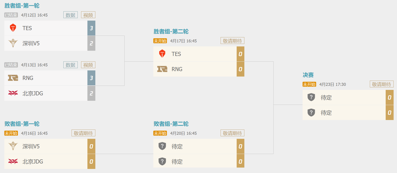The height and width of the screenshot is (173, 397).
Task: Click the 深圳V5 logo in winners round one
Action: click(13, 43)
